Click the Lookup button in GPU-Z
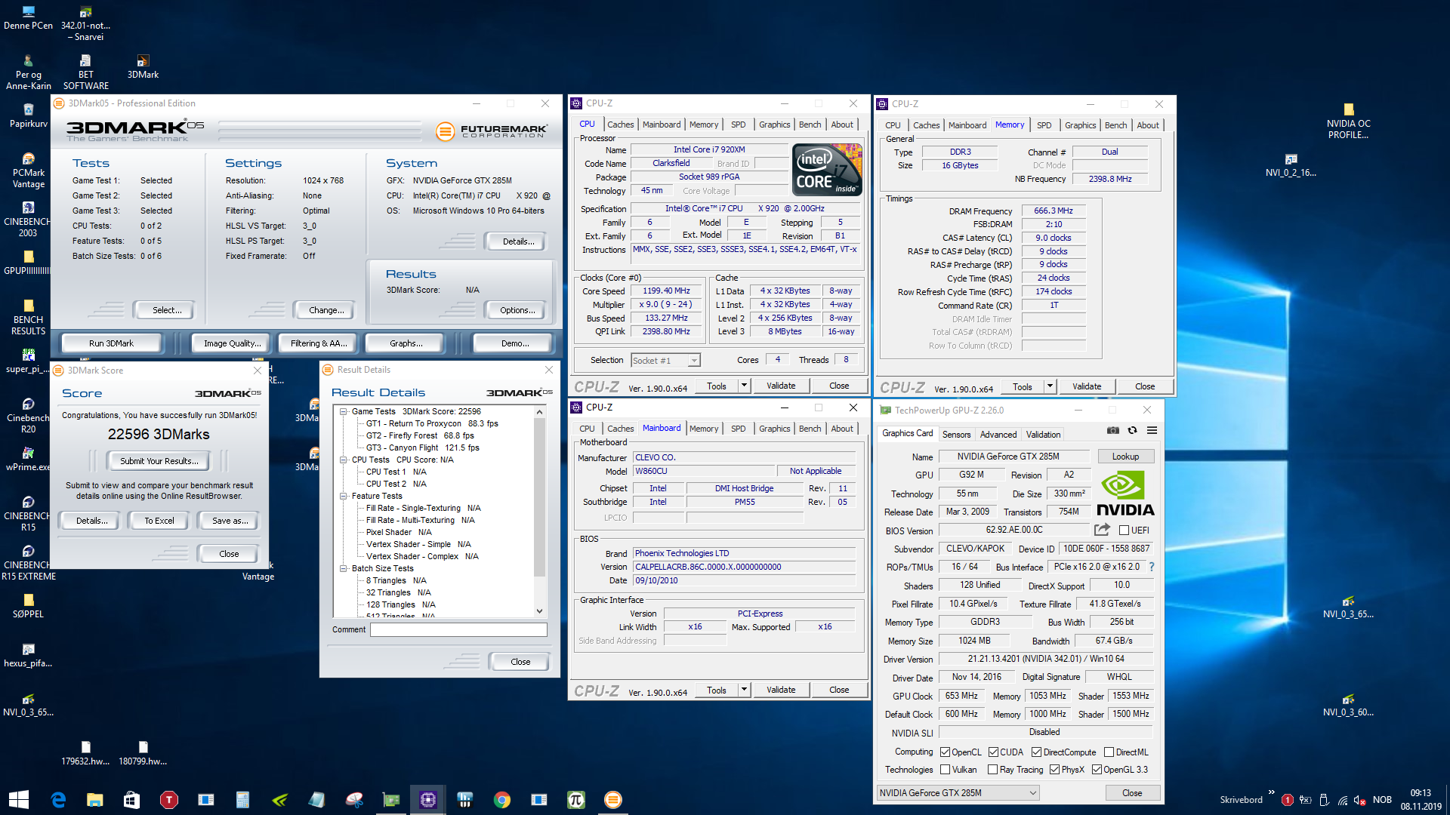This screenshot has height=815, width=1450. [1125, 457]
